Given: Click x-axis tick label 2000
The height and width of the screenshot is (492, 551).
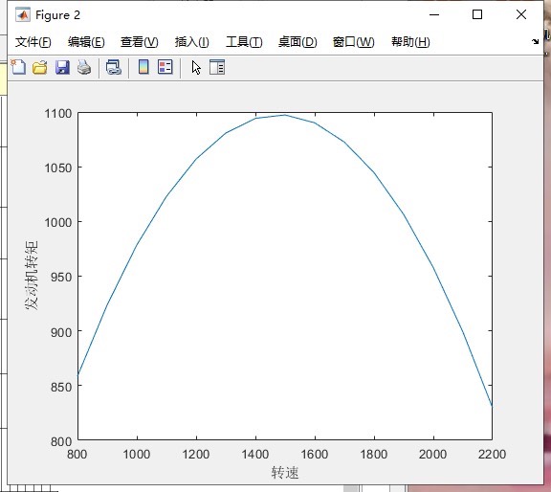Looking at the screenshot, I should 433,454.
